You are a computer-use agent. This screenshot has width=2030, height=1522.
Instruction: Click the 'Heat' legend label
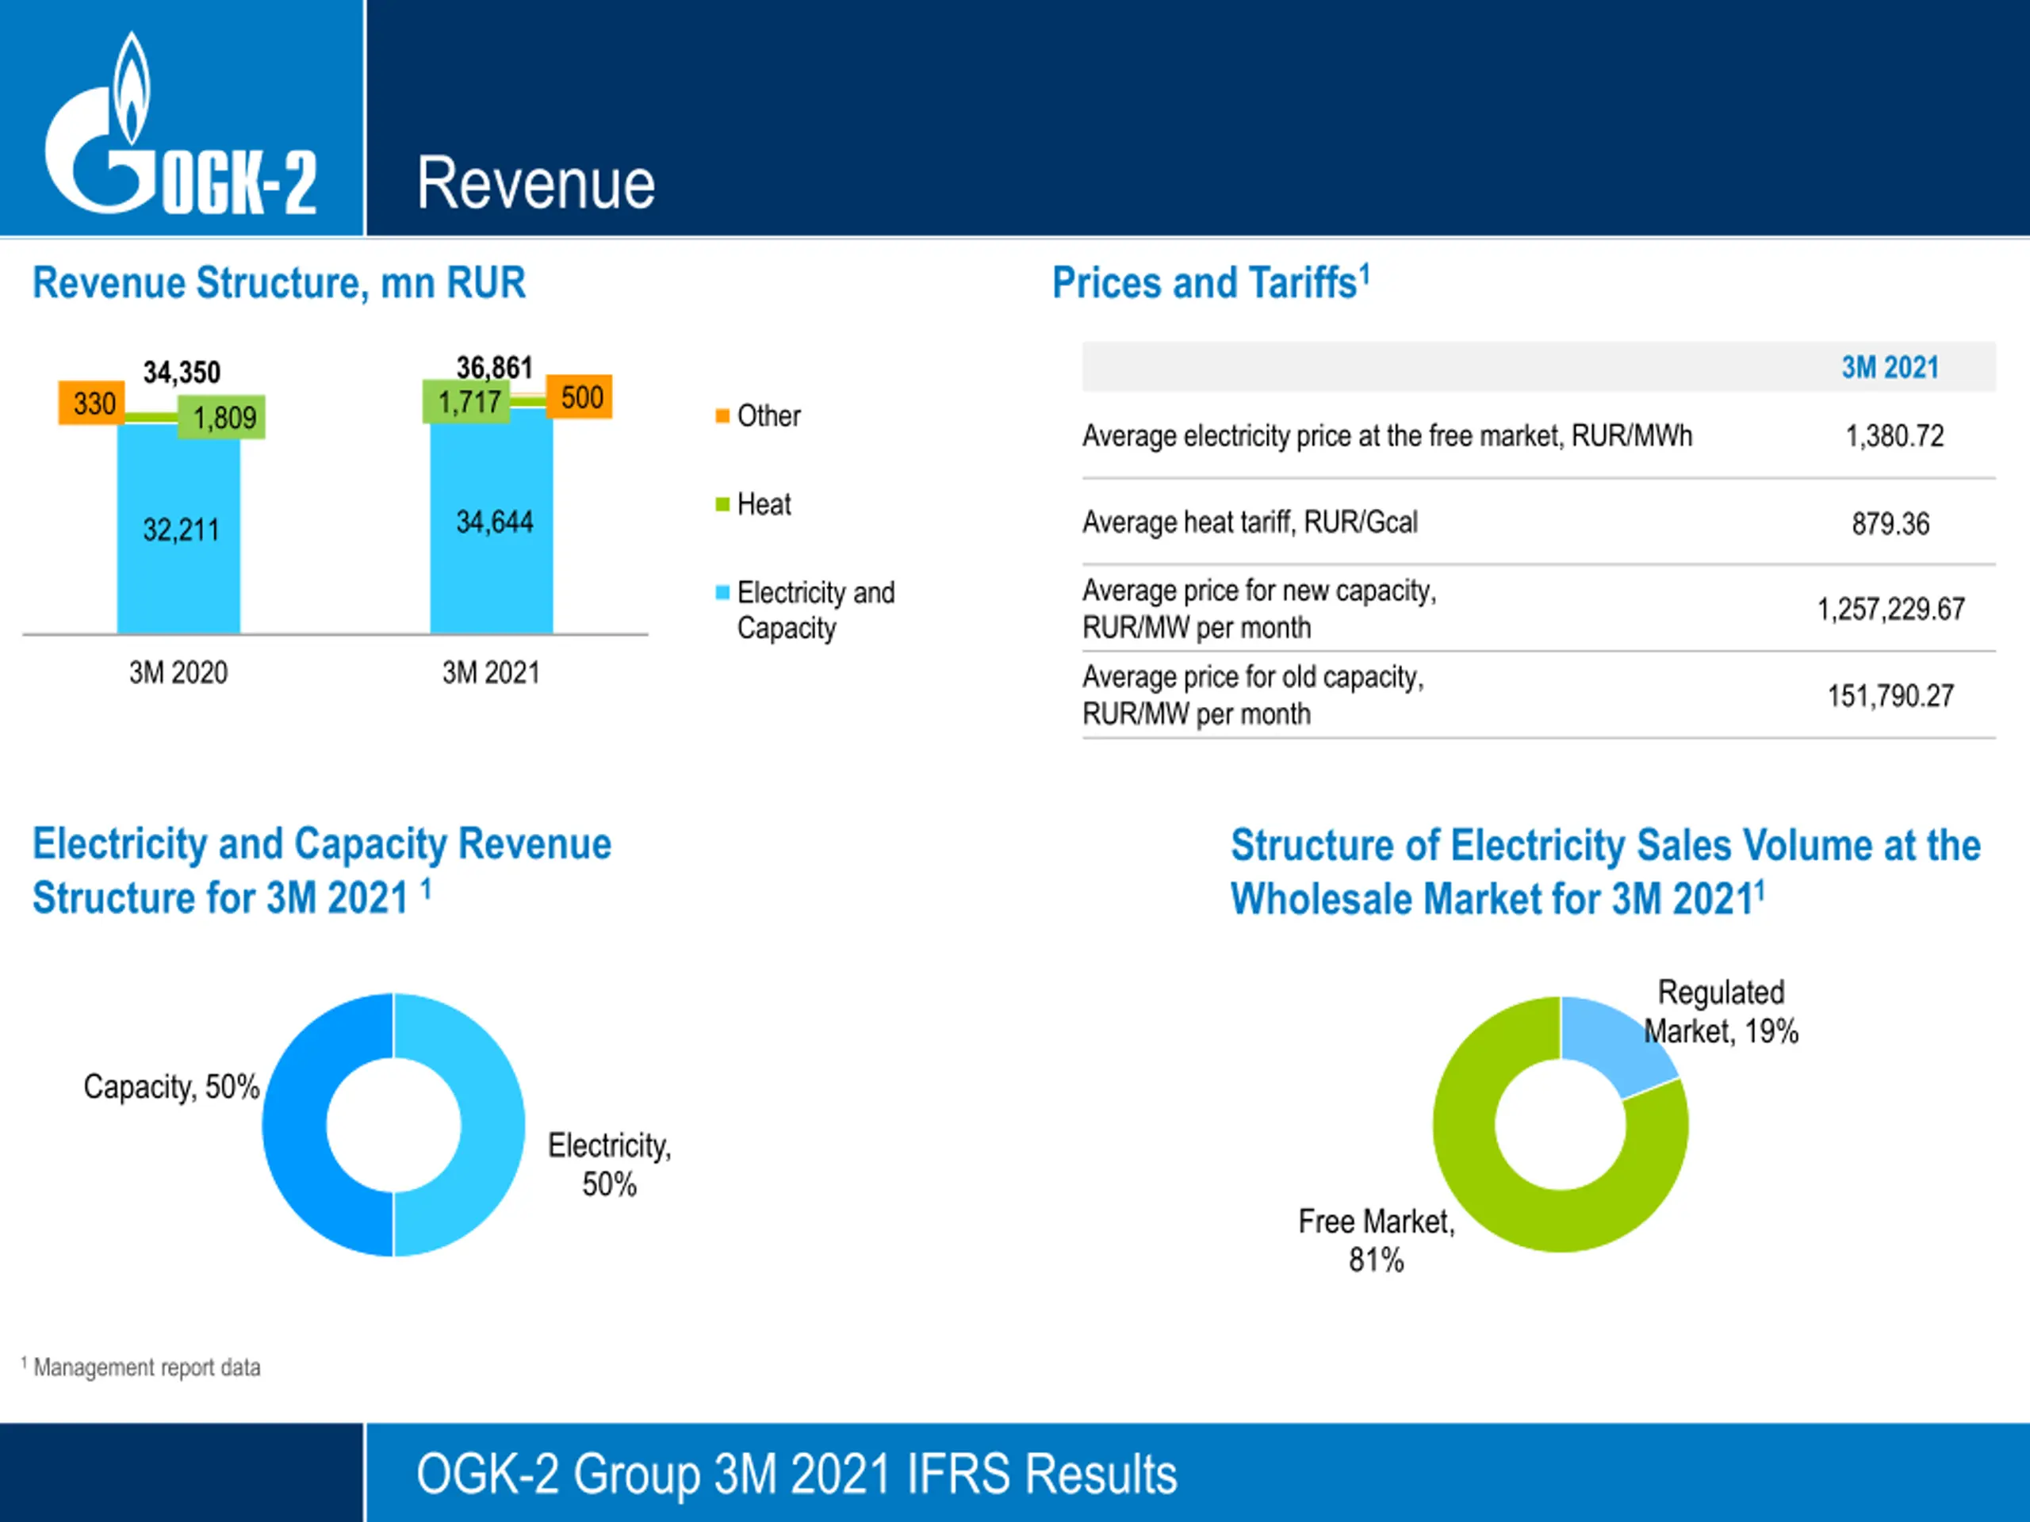coord(764,503)
